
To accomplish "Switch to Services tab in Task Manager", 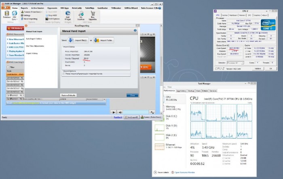I will pyautogui.click(x=213, y=91).
